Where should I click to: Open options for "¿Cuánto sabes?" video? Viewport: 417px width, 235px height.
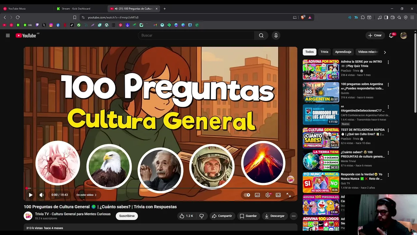point(388,152)
